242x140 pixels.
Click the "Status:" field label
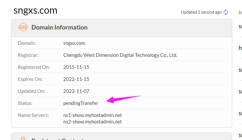pos(25,103)
